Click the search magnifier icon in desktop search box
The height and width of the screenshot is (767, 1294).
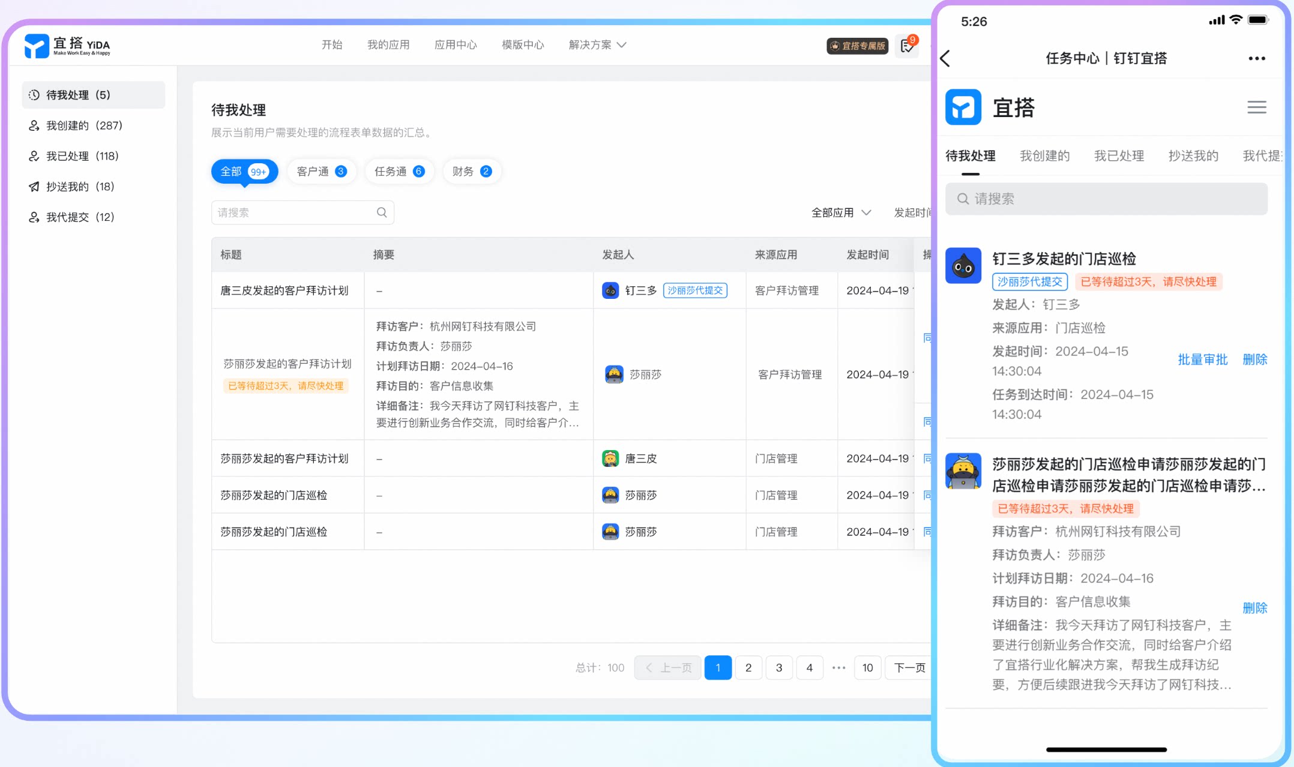pos(382,212)
